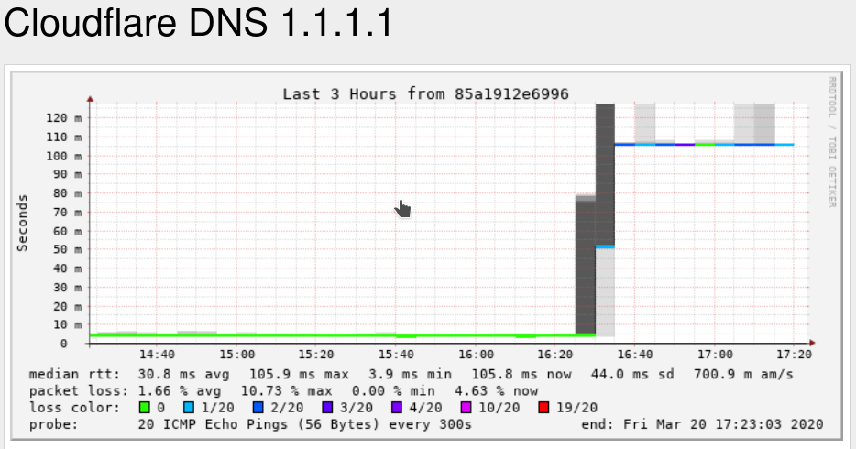This screenshot has height=449, width=856.
Task: Click the '60 m' y-axis label
Action: coord(68,231)
